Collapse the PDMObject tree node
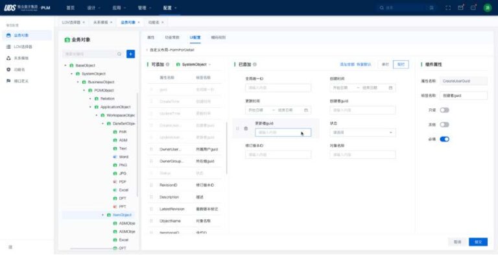Viewport: 498px width, 255px height. coord(84,90)
